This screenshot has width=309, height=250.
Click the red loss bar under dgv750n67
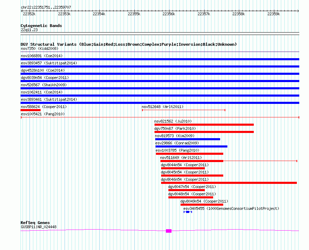click(204, 132)
